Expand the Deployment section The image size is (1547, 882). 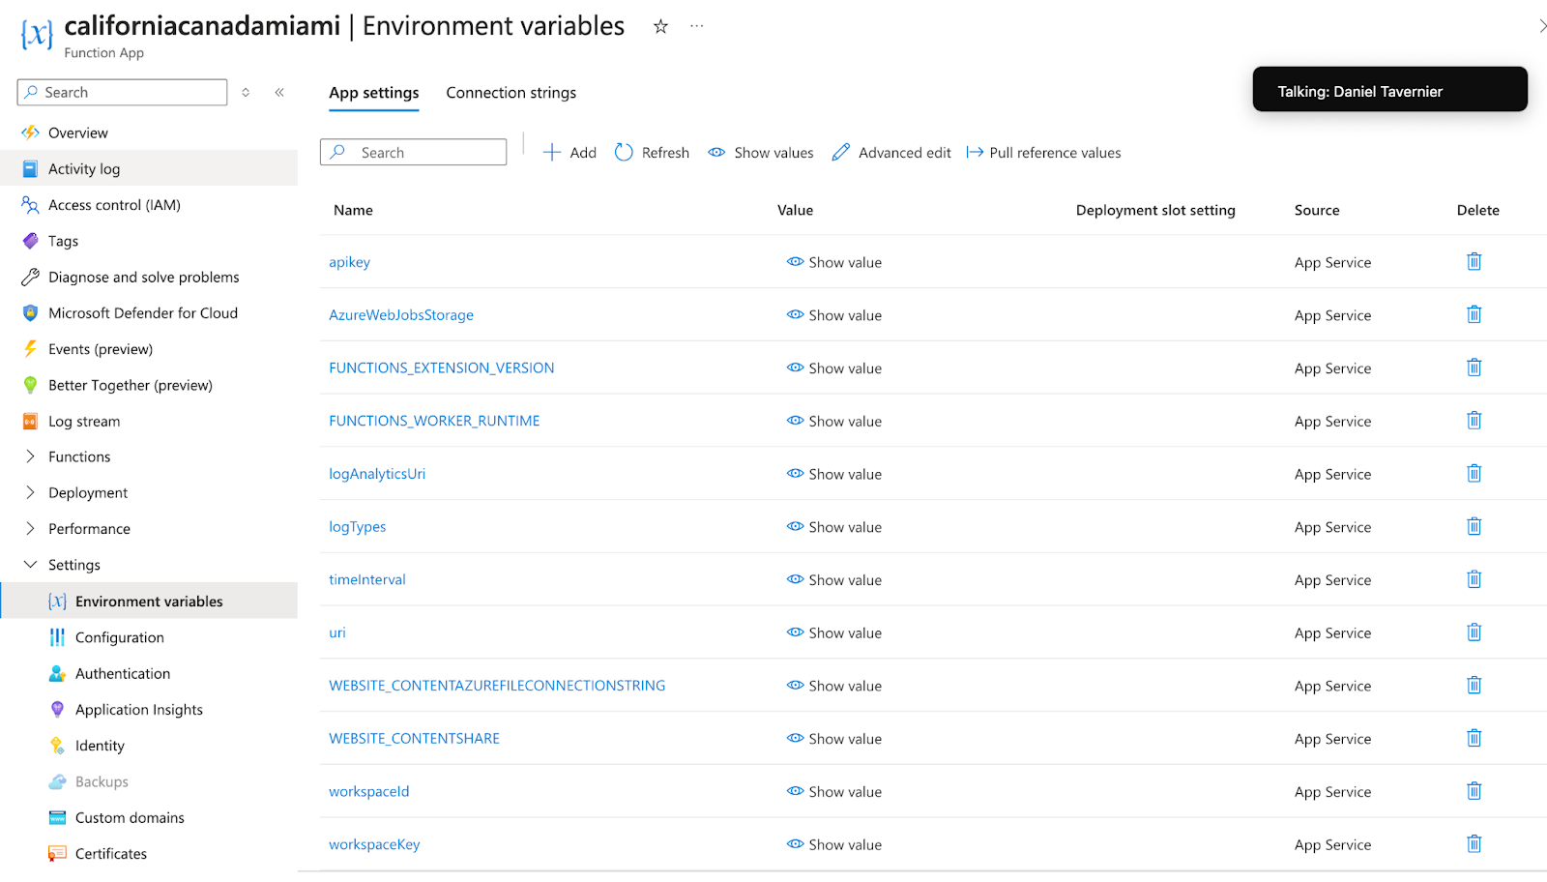(30, 492)
